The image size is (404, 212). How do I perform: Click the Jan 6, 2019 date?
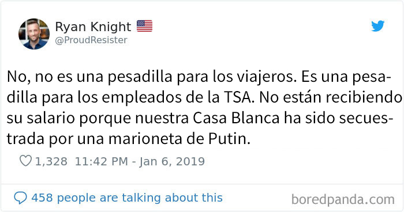tap(172, 161)
